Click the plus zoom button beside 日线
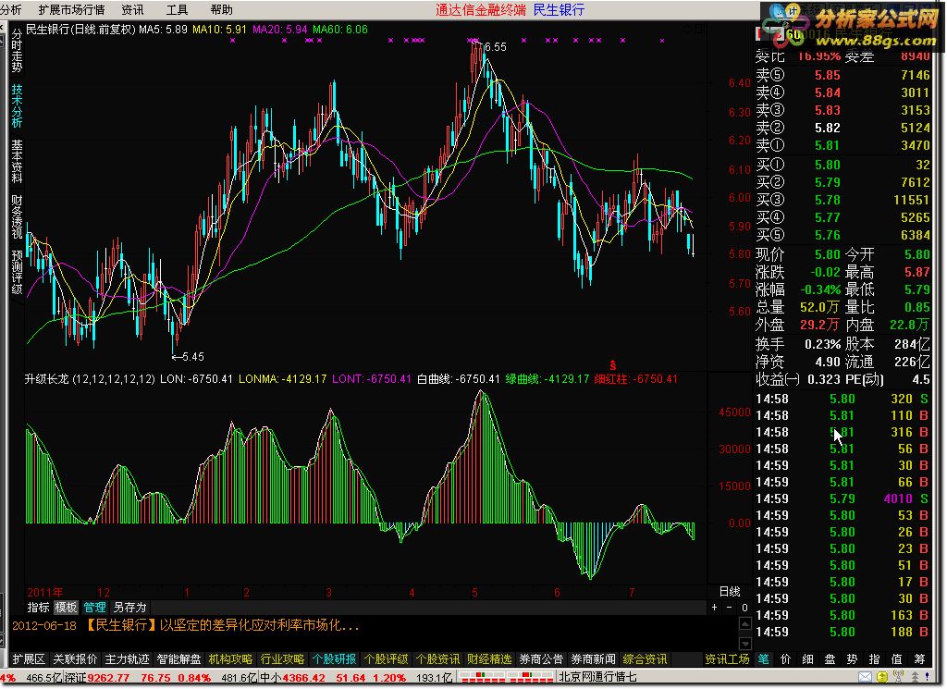 [x=715, y=608]
